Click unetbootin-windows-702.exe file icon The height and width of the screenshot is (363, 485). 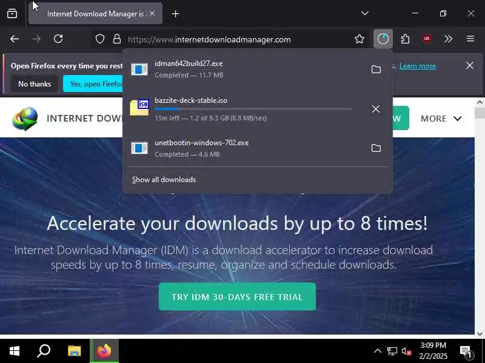139,148
